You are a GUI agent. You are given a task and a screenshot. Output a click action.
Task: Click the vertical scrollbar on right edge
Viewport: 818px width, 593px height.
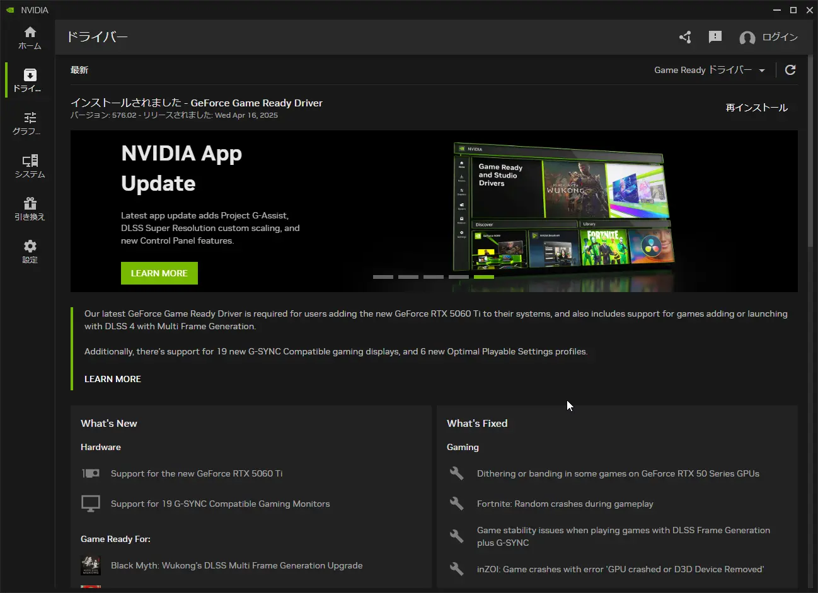click(810, 151)
